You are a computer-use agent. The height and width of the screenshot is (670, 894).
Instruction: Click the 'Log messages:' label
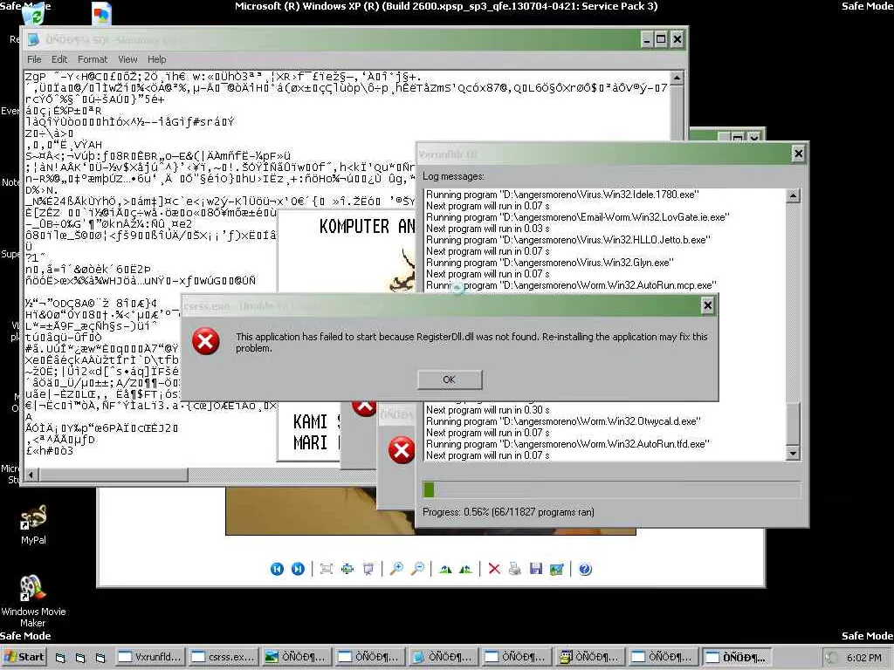coord(453,176)
